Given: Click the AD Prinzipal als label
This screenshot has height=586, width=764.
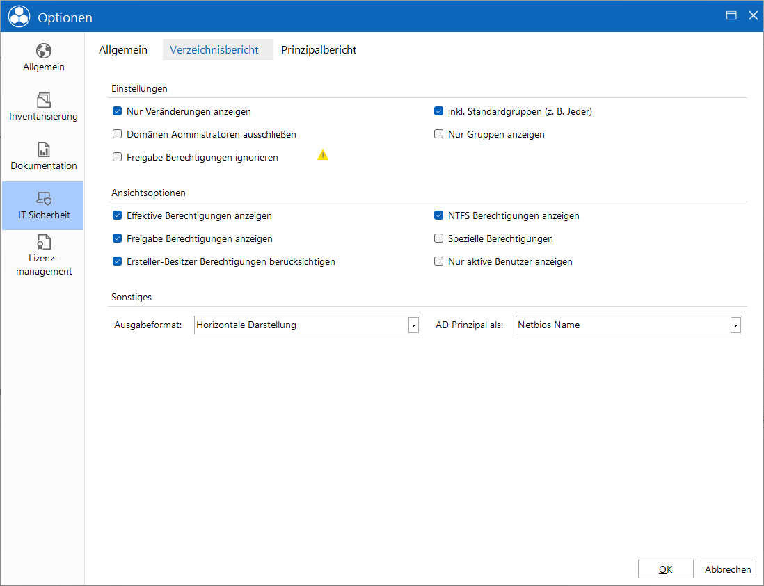Looking at the screenshot, I should coord(469,325).
